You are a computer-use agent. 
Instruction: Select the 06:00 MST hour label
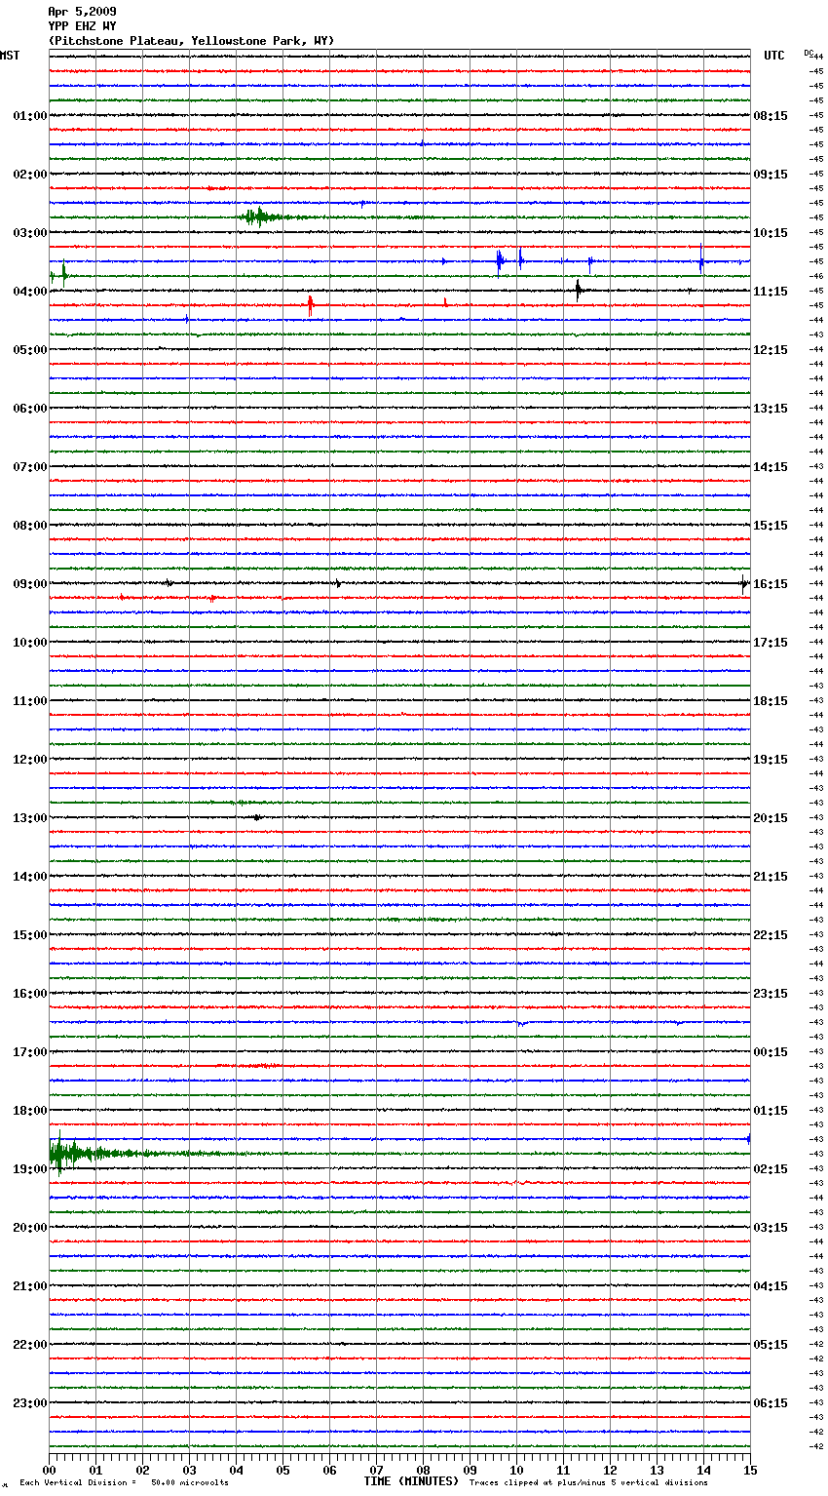[x=30, y=409]
